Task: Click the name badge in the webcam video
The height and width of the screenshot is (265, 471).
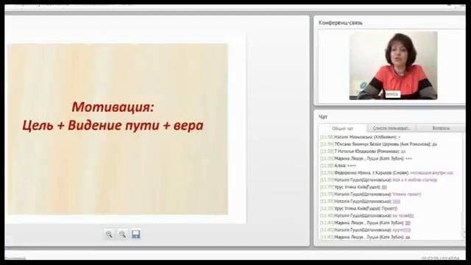Action: (x=392, y=94)
